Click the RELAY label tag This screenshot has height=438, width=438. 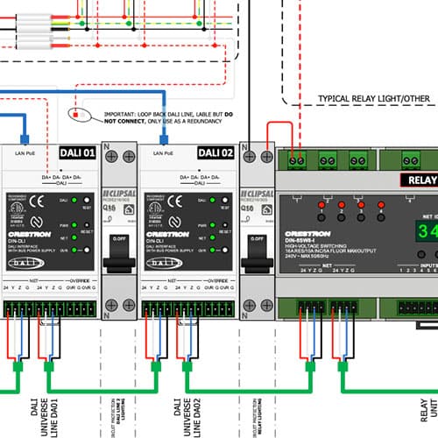(x=420, y=180)
